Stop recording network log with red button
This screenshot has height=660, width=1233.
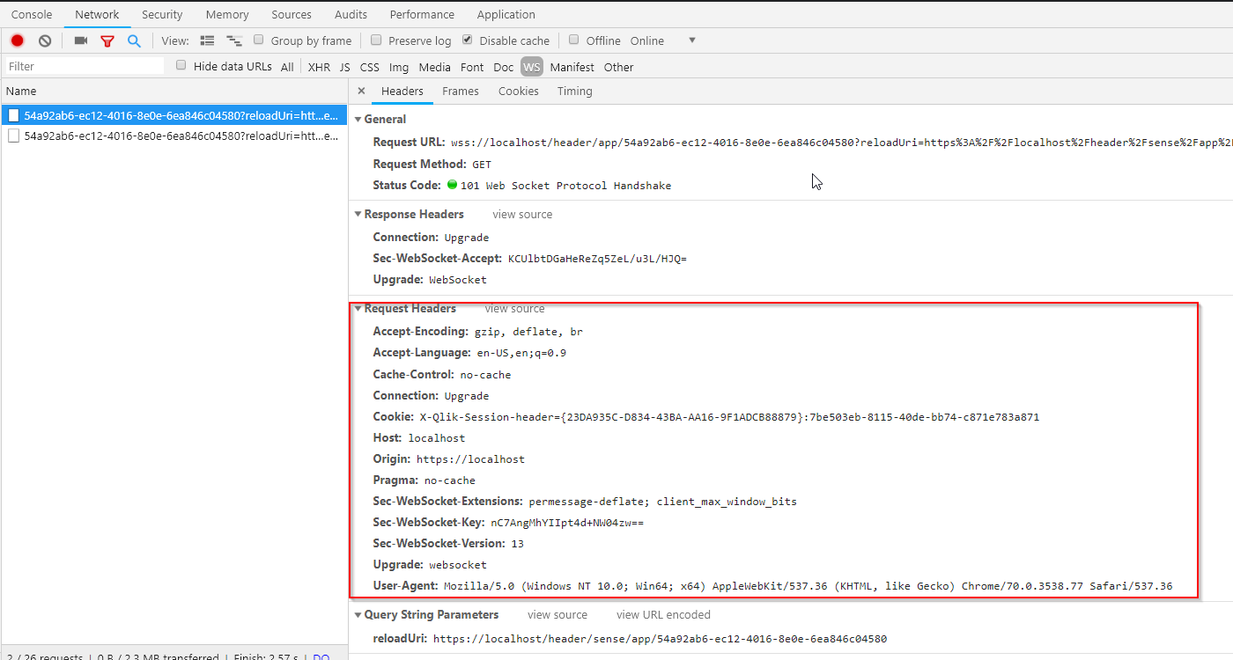pos(18,40)
